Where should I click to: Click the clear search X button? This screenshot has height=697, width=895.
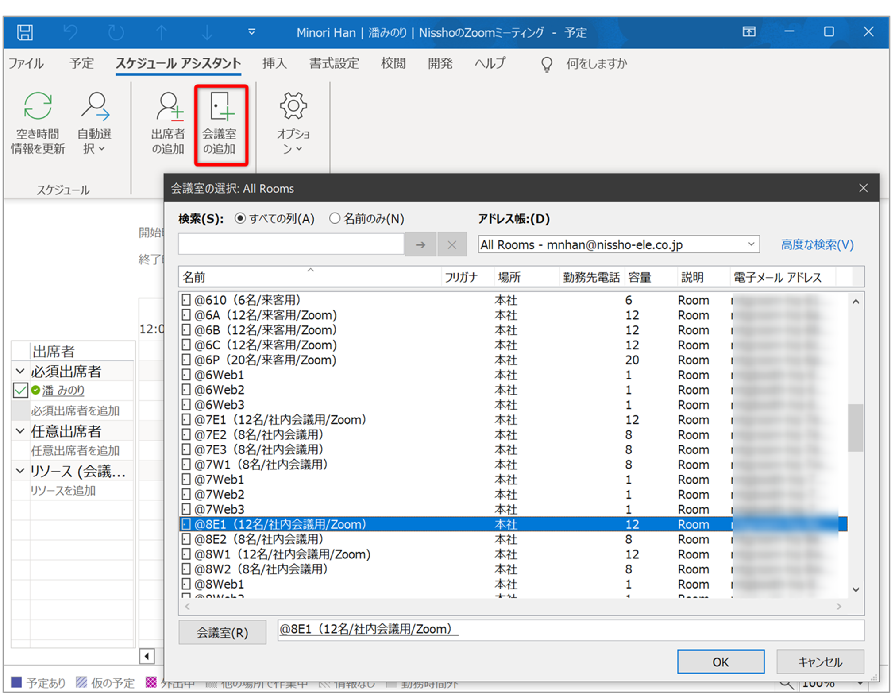pos(452,244)
